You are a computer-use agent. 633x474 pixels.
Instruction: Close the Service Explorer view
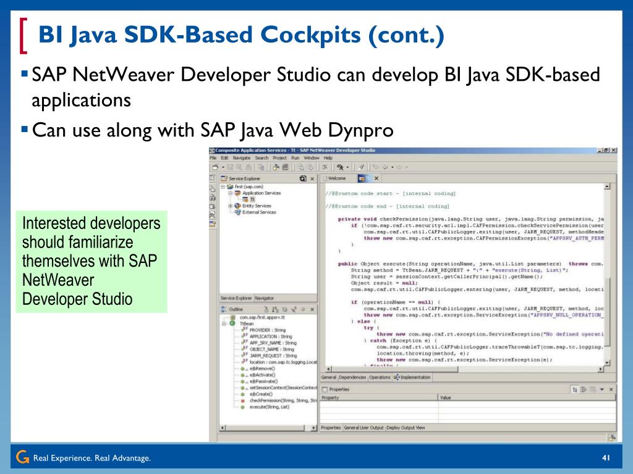tap(312, 178)
